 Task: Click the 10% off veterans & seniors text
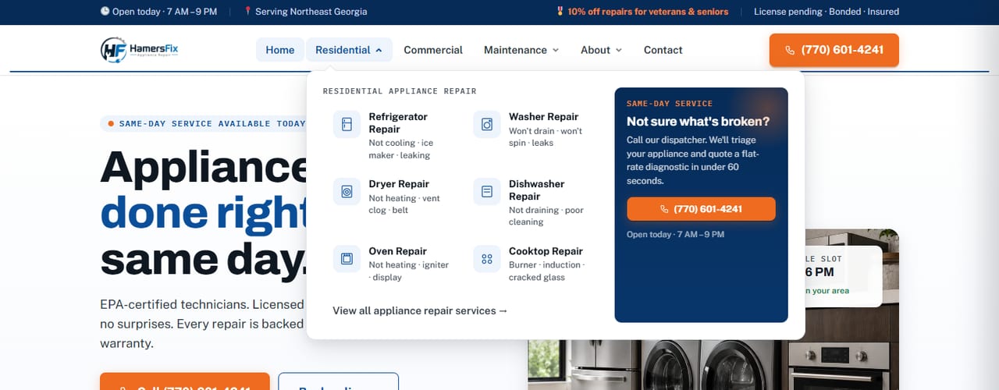pos(648,12)
